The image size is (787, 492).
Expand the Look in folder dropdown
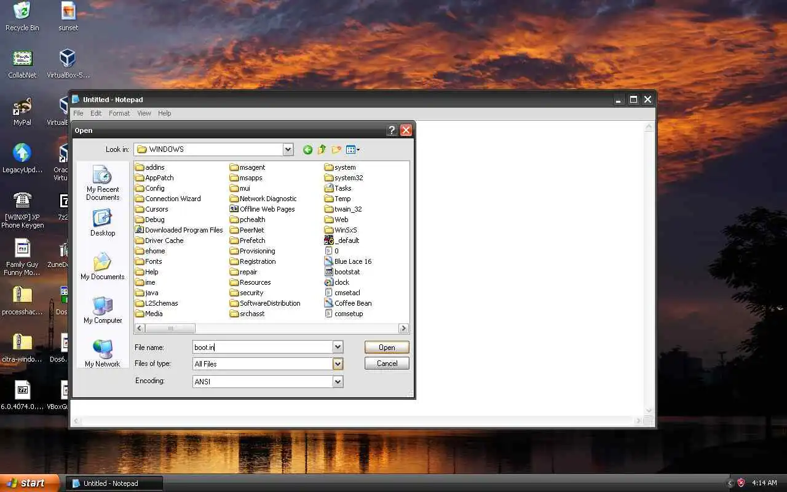point(288,149)
